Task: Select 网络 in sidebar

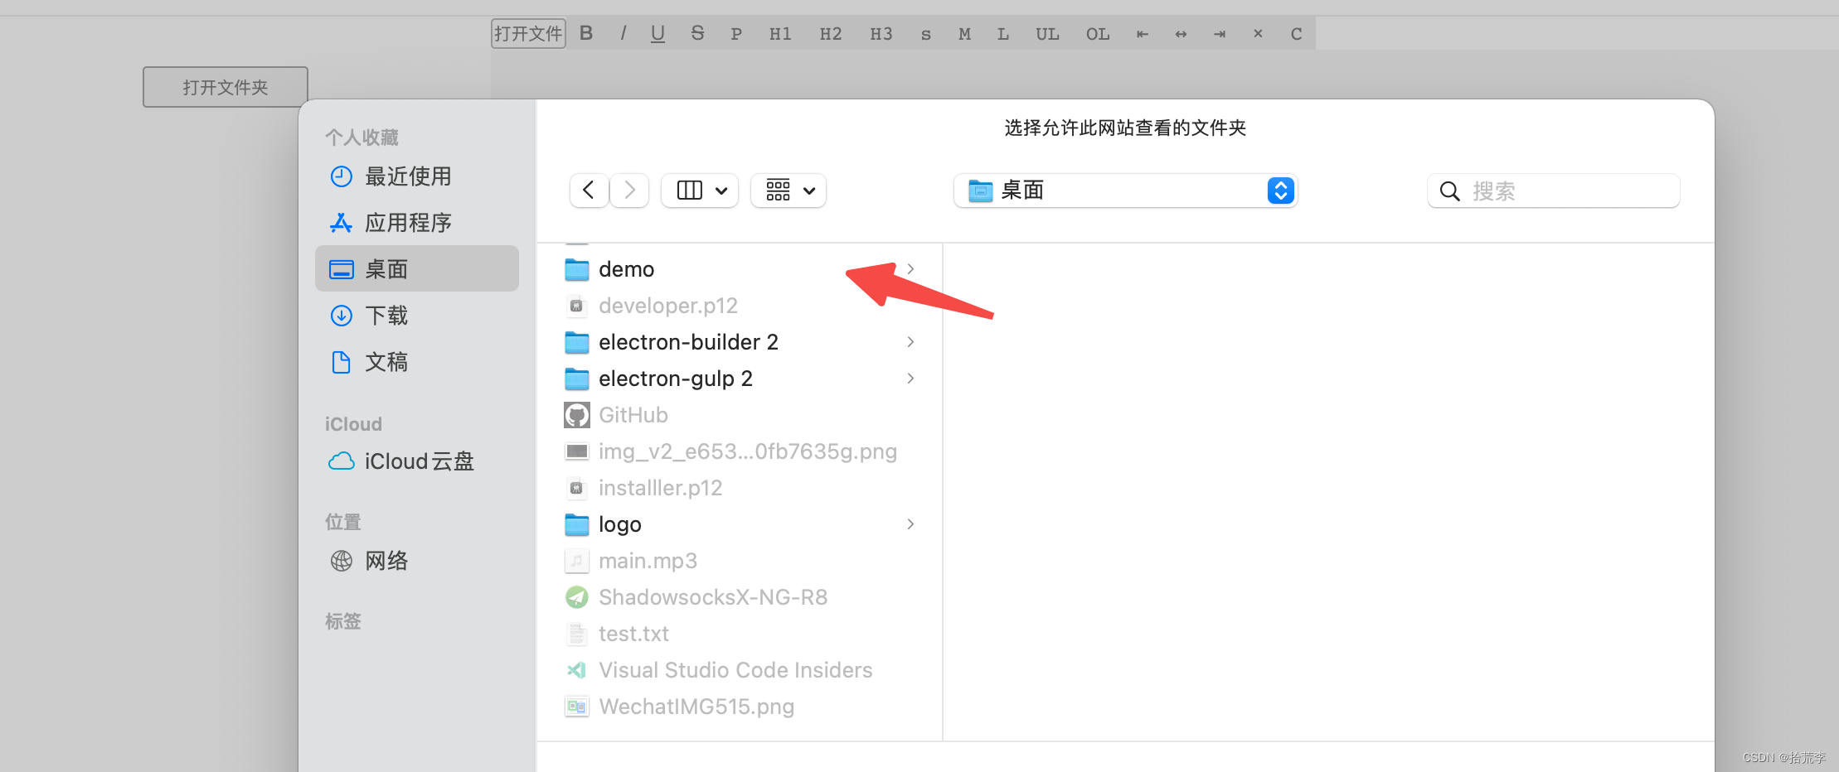Action: click(x=417, y=561)
